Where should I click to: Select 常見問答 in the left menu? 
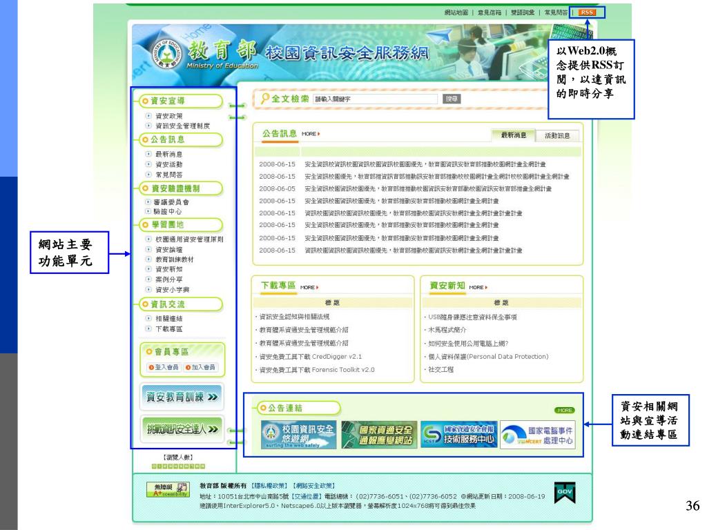169,175
